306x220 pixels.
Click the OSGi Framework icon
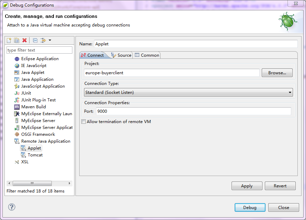click(17, 134)
